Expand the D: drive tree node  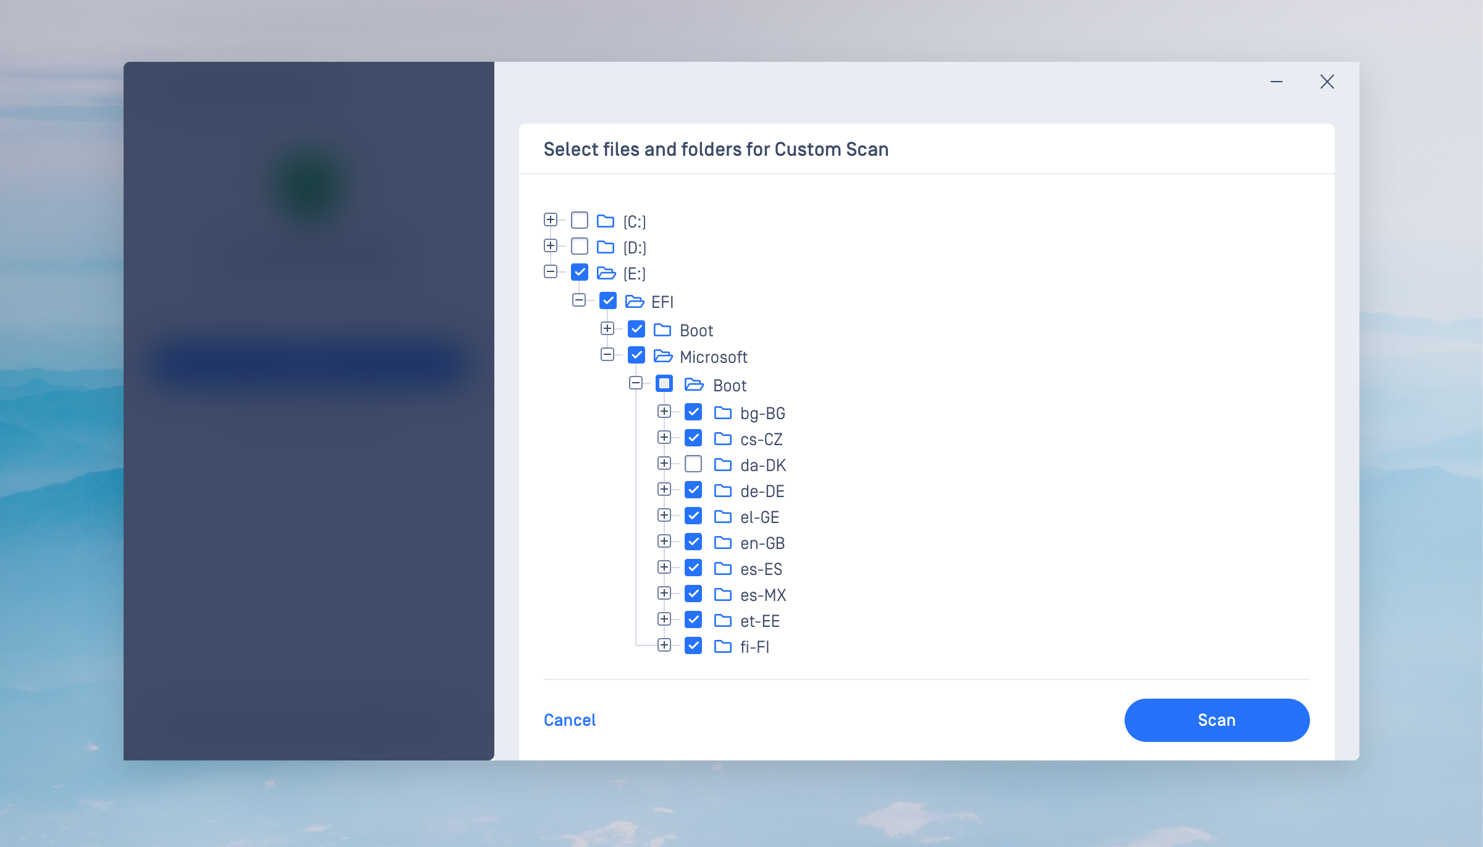coord(550,246)
